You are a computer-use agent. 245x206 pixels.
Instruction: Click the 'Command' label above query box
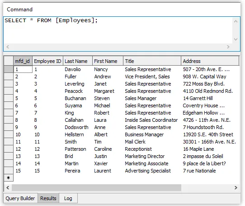click(x=20, y=10)
